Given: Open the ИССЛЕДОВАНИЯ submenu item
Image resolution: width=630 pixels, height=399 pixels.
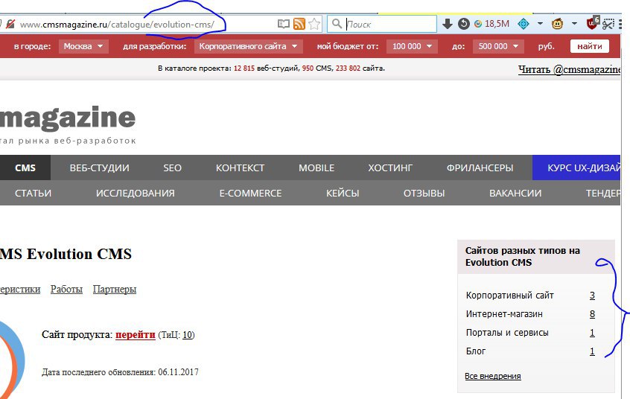Looking at the screenshot, I should coord(135,193).
